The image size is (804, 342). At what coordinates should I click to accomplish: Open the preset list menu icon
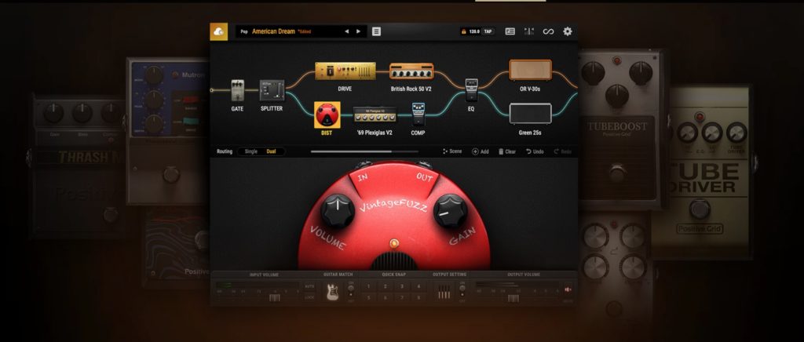(376, 31)
